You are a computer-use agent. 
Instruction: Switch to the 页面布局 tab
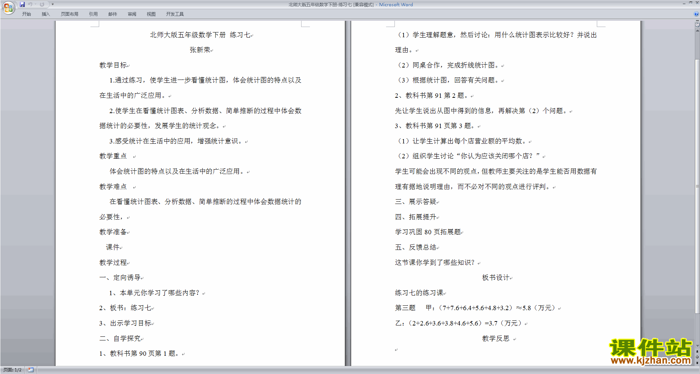[70, 14]
